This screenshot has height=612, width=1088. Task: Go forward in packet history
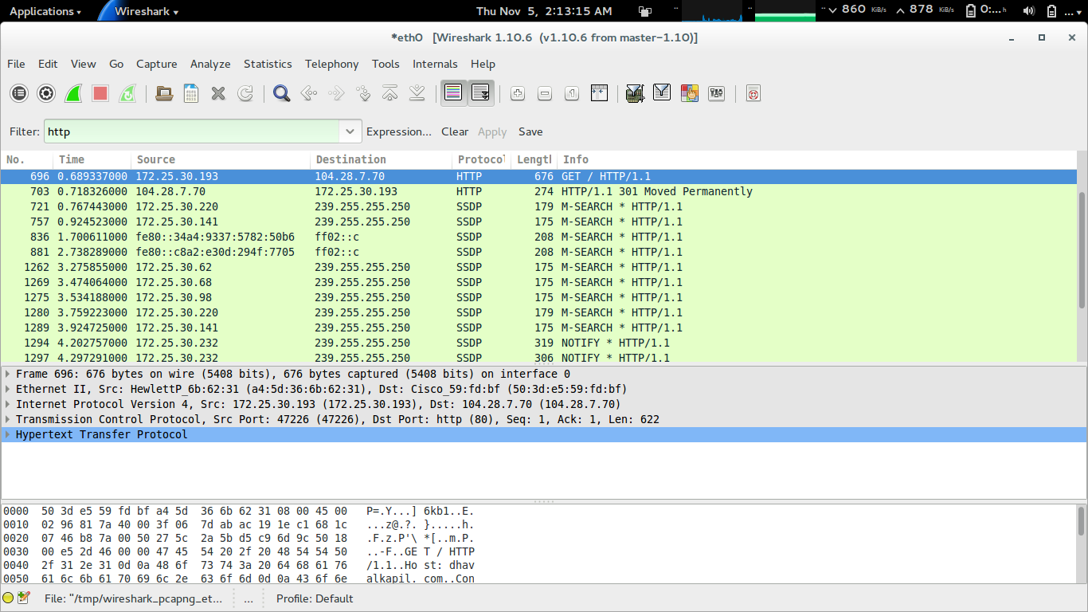coord(336,93)
